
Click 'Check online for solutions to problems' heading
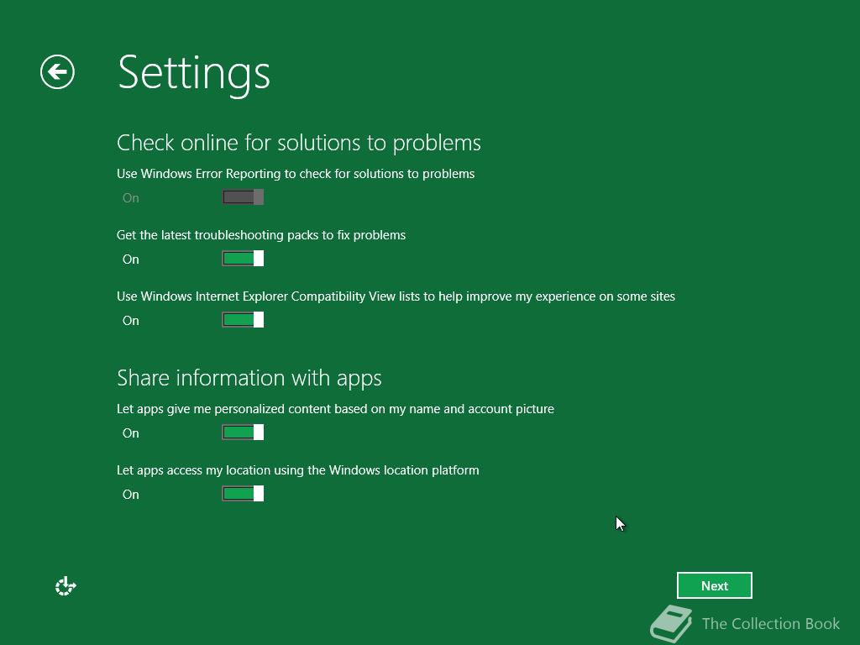pos(299,143)
